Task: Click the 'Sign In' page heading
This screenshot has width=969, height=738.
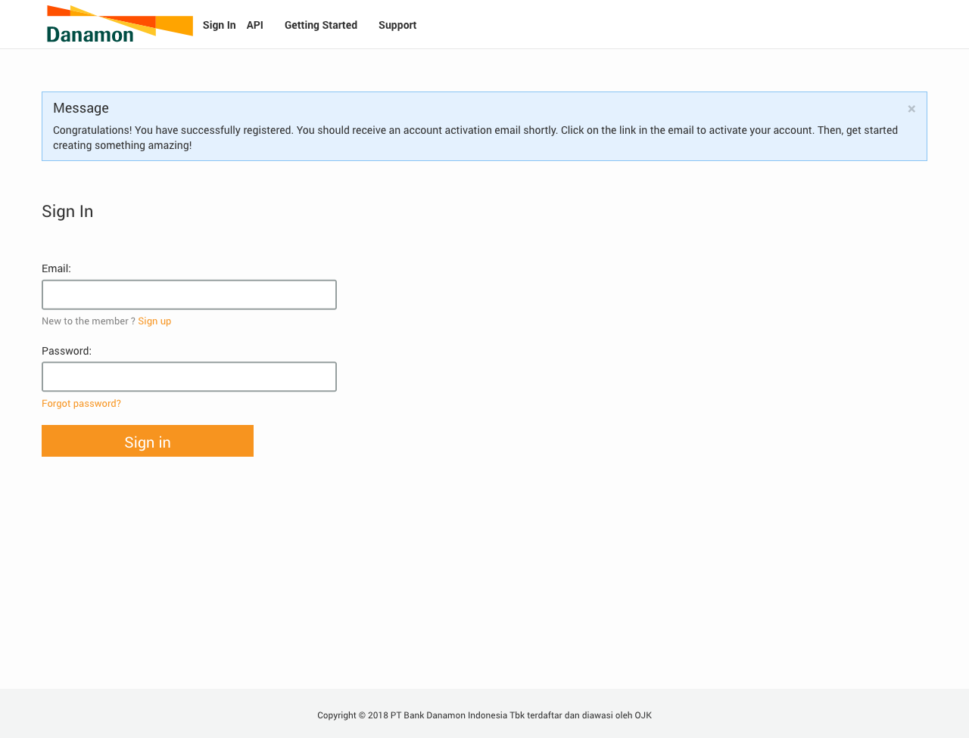Action: coord(67,212)
